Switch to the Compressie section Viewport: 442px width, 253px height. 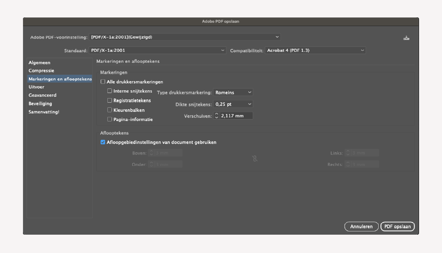pyautogui.click(x=41, y=71)
